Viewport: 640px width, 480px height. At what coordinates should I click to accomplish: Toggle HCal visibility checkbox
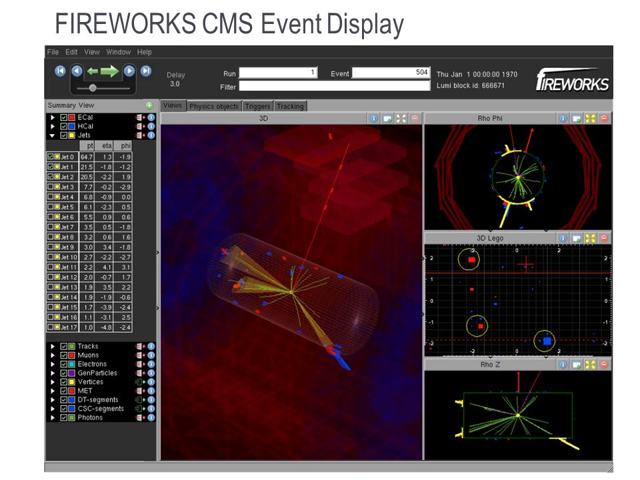(x=64, y=127)
